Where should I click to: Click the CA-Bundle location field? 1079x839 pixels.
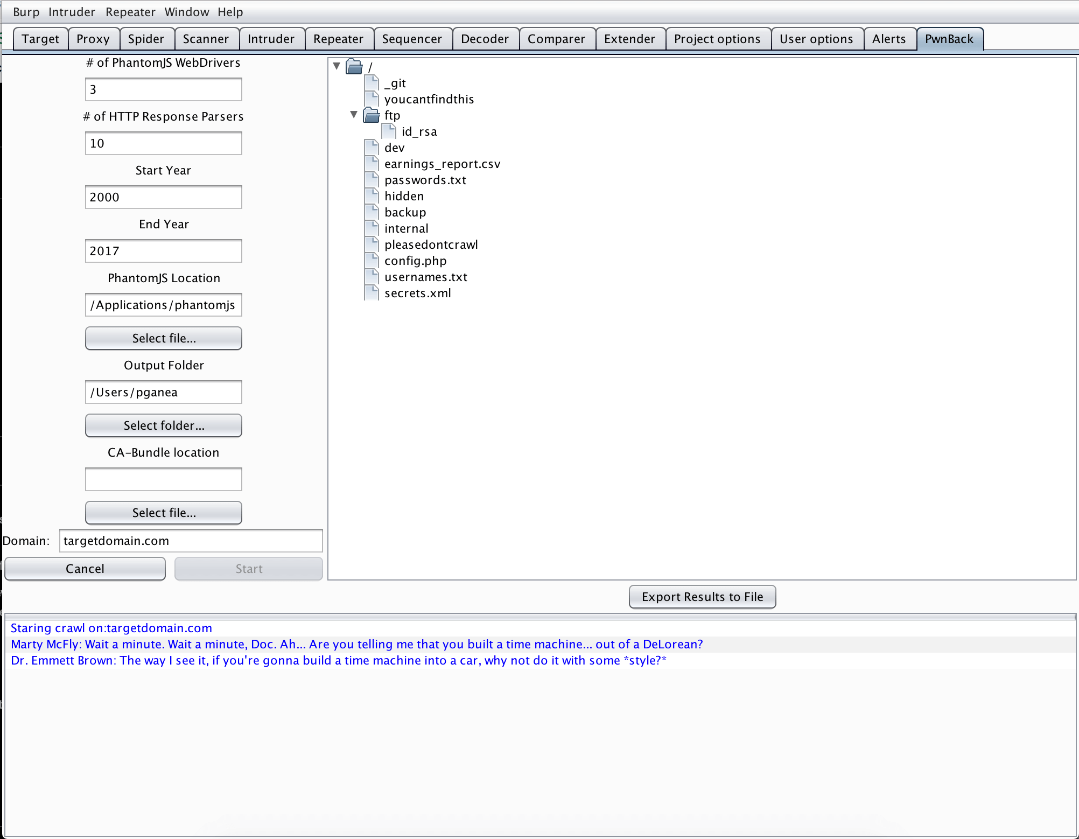(164, 479)
